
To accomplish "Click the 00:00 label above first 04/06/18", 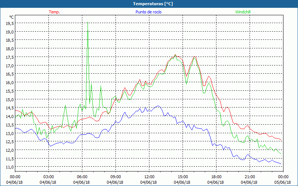I will pyautogui.click(x=15, y=177).
